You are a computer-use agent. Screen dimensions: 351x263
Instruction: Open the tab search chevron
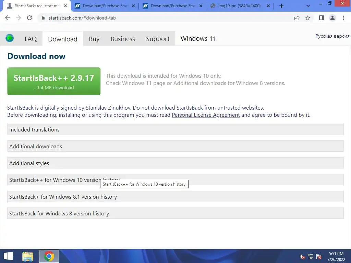308,6
